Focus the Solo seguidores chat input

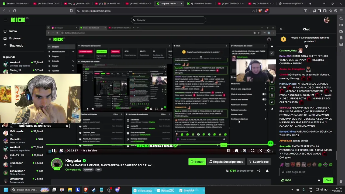306,172
